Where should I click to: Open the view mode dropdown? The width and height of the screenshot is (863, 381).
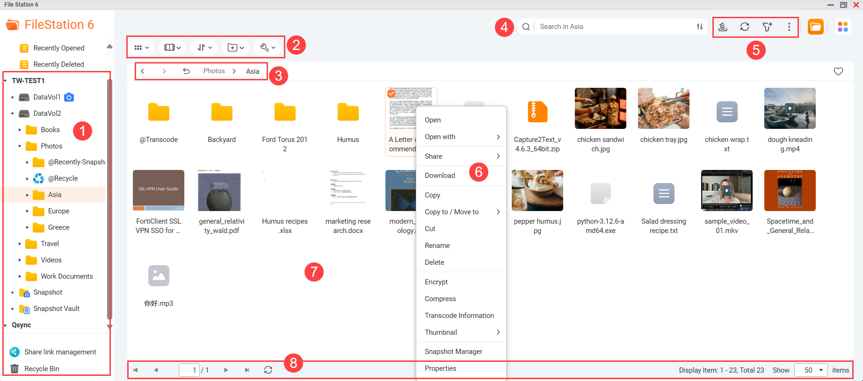(141, 48)
